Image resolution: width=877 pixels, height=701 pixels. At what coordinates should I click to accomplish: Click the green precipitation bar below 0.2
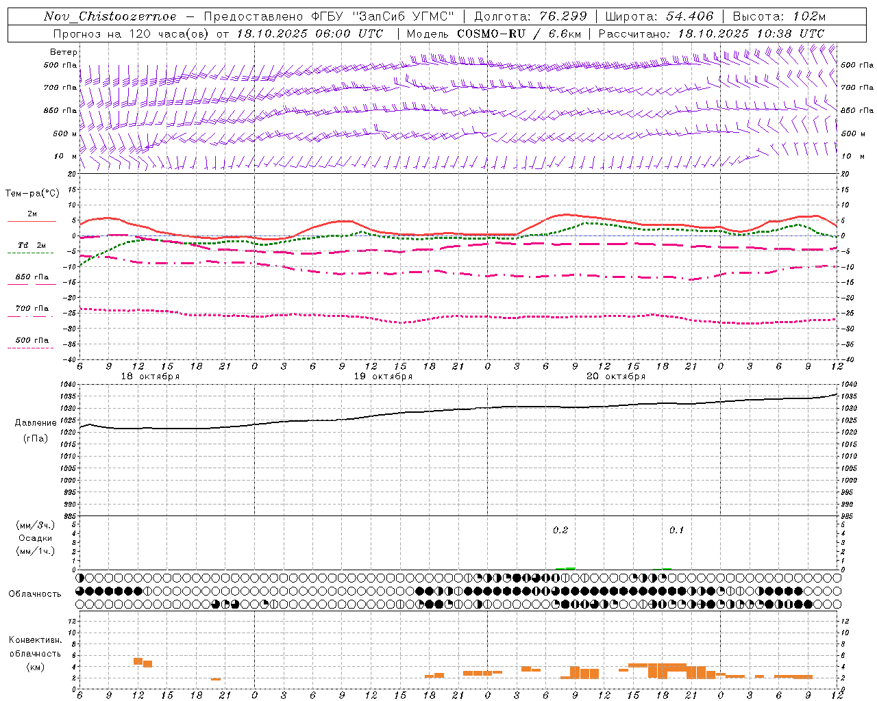(x=565, y=569)
